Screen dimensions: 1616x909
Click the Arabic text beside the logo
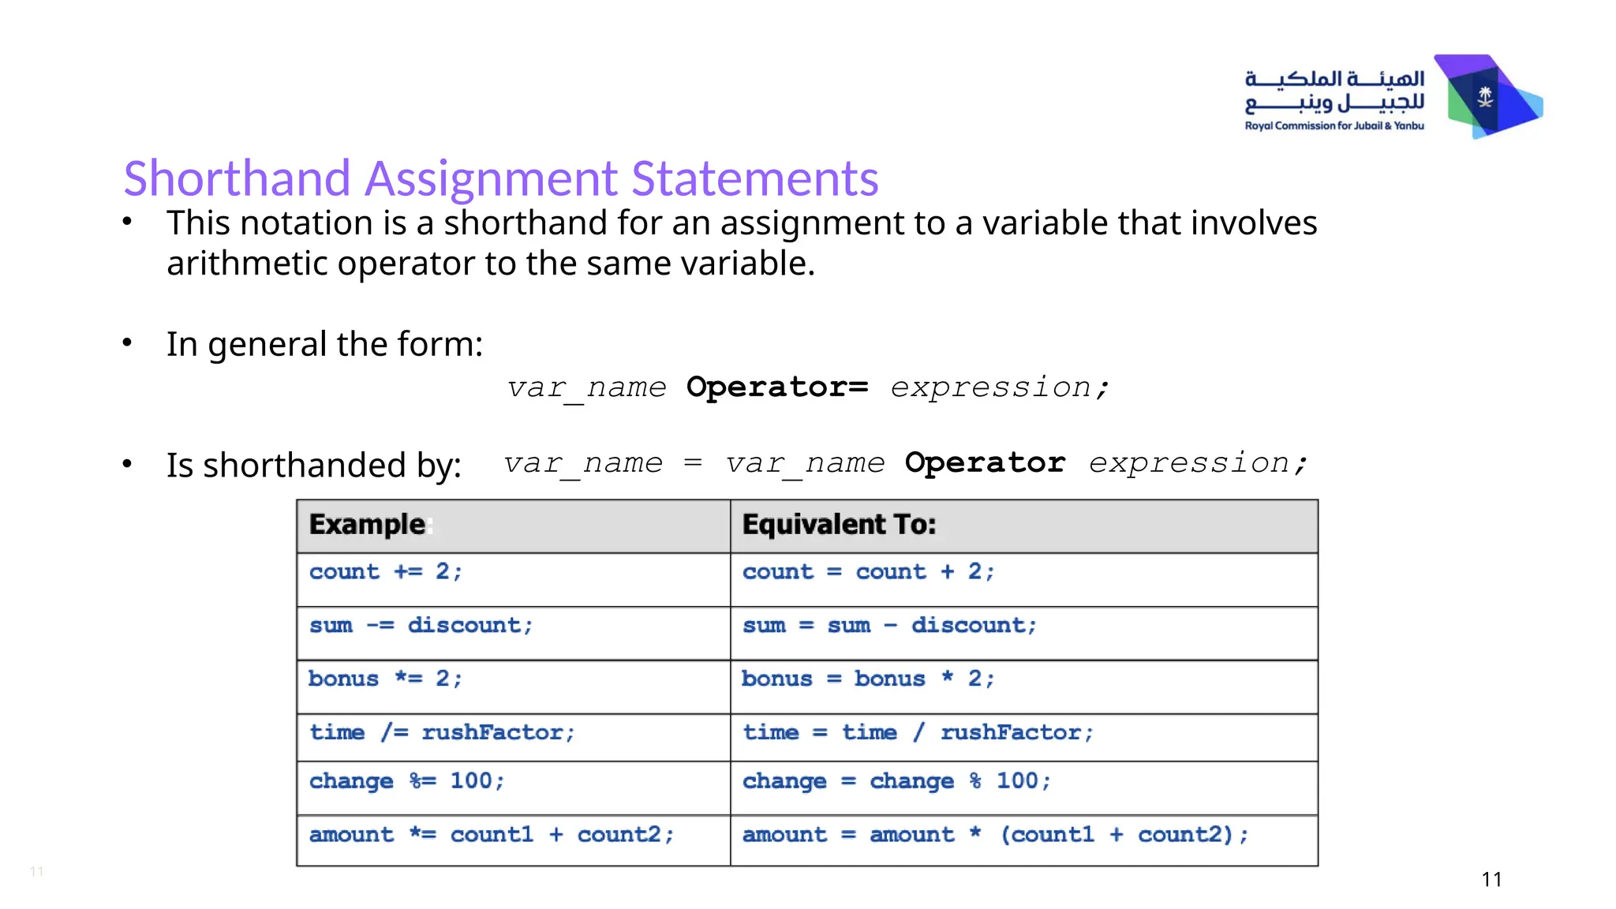[1334, 92]
